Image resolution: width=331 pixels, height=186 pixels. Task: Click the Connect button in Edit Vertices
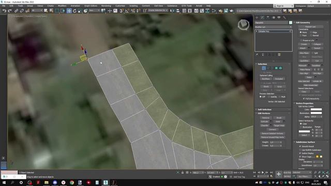click(273, 130)
